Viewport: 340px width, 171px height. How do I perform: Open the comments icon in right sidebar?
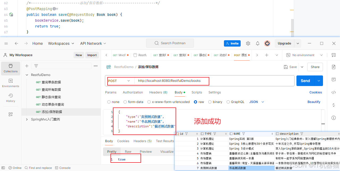pos(334,79)
